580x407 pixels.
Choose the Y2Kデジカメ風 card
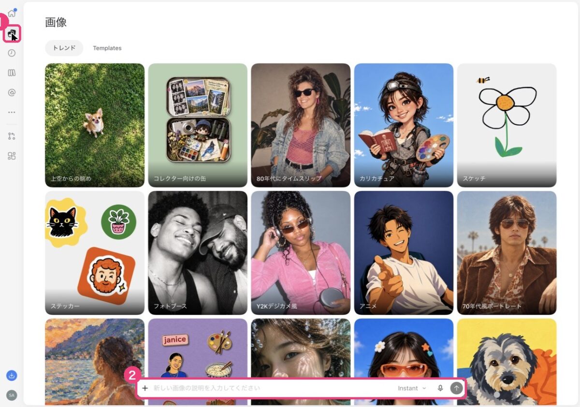tap(301, 253)
